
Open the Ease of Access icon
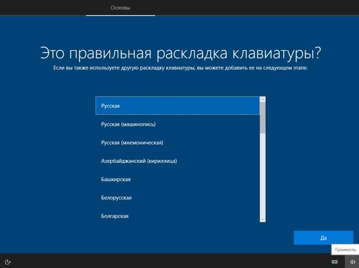coord(8,262)
